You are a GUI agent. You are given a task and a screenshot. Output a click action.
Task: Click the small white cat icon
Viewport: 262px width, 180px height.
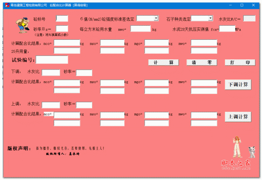[x=252, y=152]
